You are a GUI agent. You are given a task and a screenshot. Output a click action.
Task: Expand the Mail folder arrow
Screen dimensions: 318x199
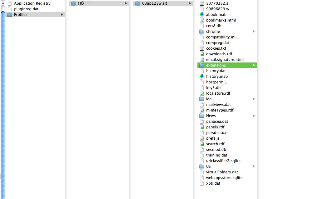(254, 99)
